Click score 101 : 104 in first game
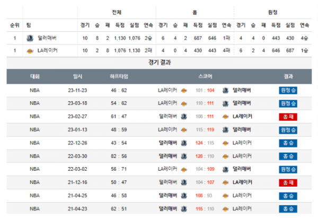This screenshot has width=318, height=218. coord(205,90)
